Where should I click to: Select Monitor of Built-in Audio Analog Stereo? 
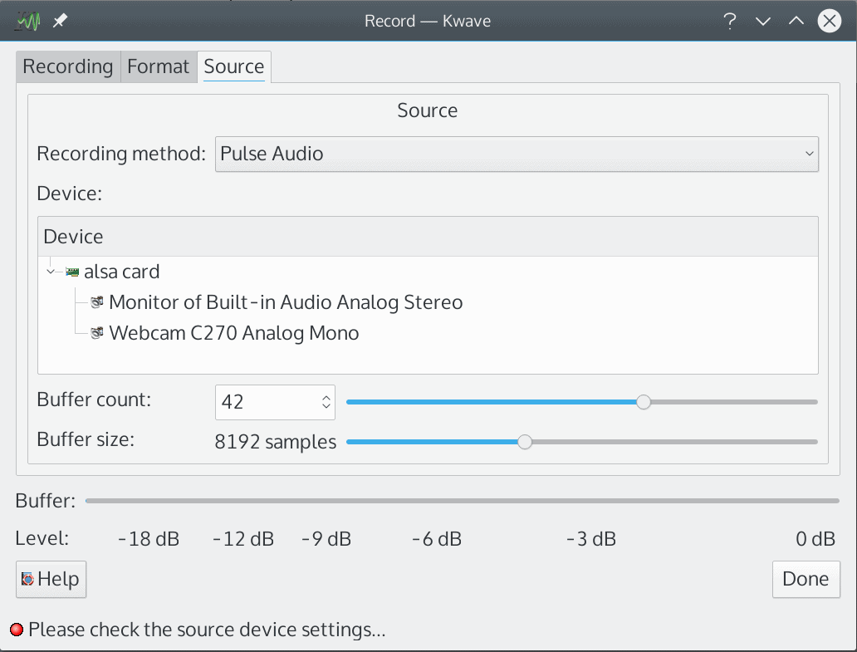[x=286, y=302]
